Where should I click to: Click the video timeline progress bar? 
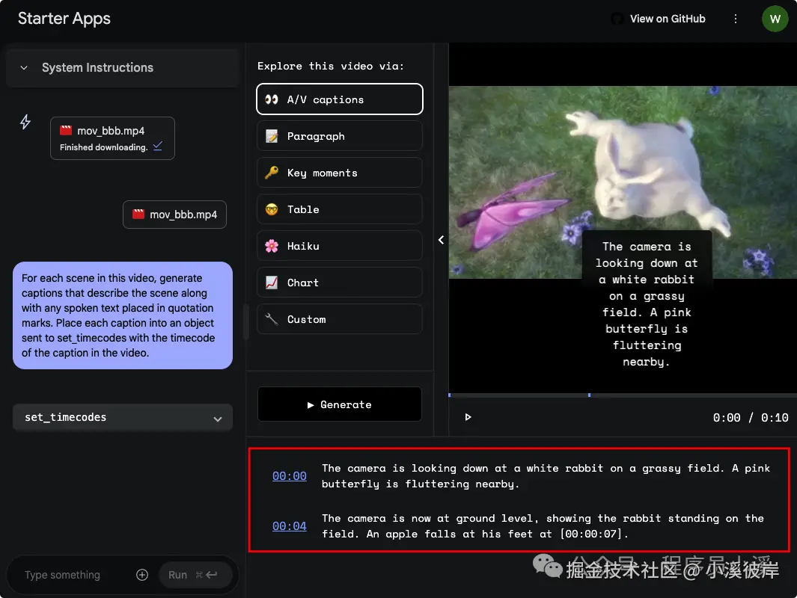tap(623, 395)
